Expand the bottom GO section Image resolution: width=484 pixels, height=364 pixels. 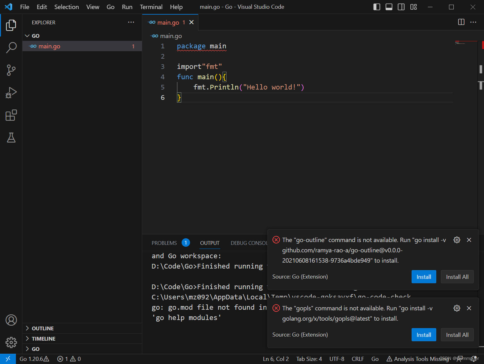pos(82,349)
